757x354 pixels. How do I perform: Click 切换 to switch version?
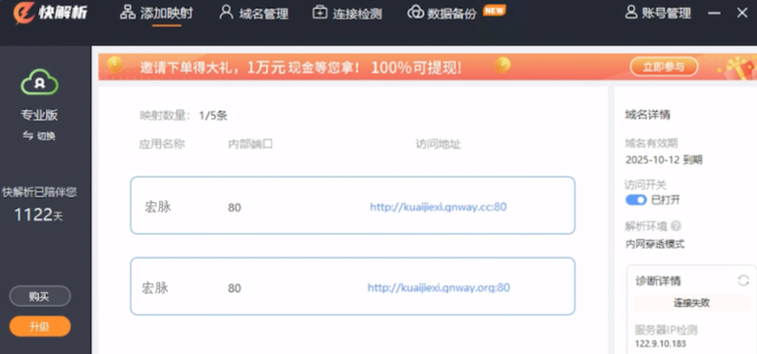point(46,136)
